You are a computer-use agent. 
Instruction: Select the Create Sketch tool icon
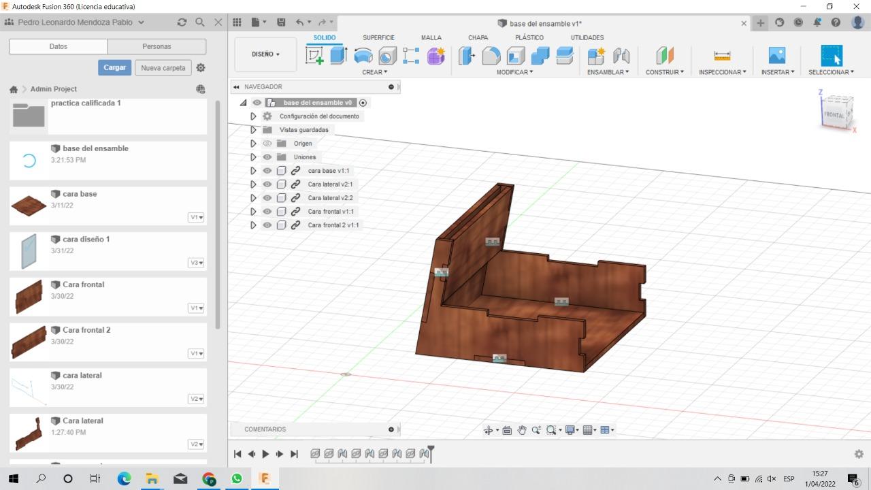point(314,56)
